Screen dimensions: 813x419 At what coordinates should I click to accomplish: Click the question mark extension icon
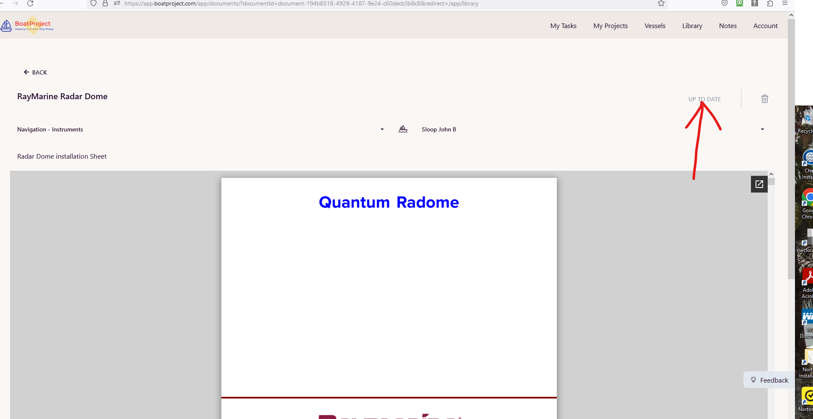[x=755, y=3]
